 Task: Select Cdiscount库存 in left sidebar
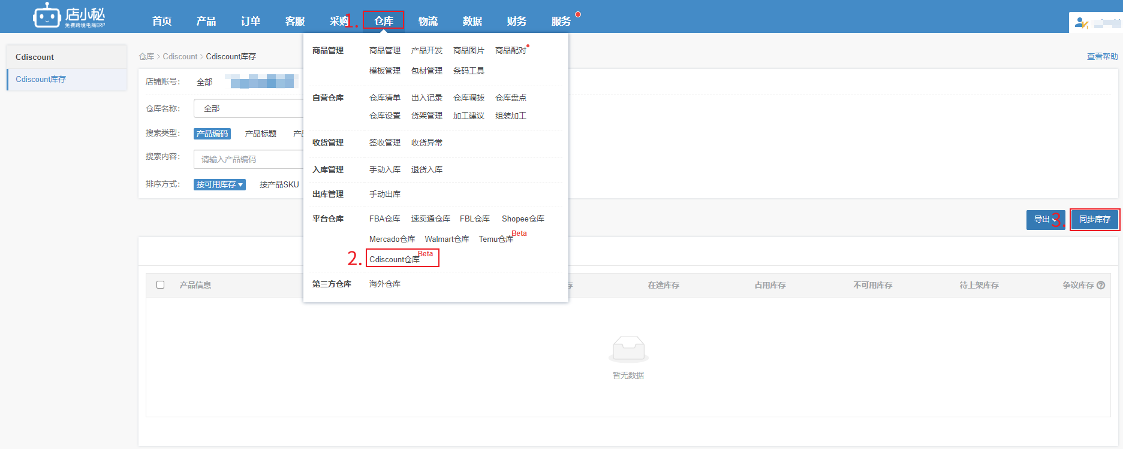click(41, 79)
